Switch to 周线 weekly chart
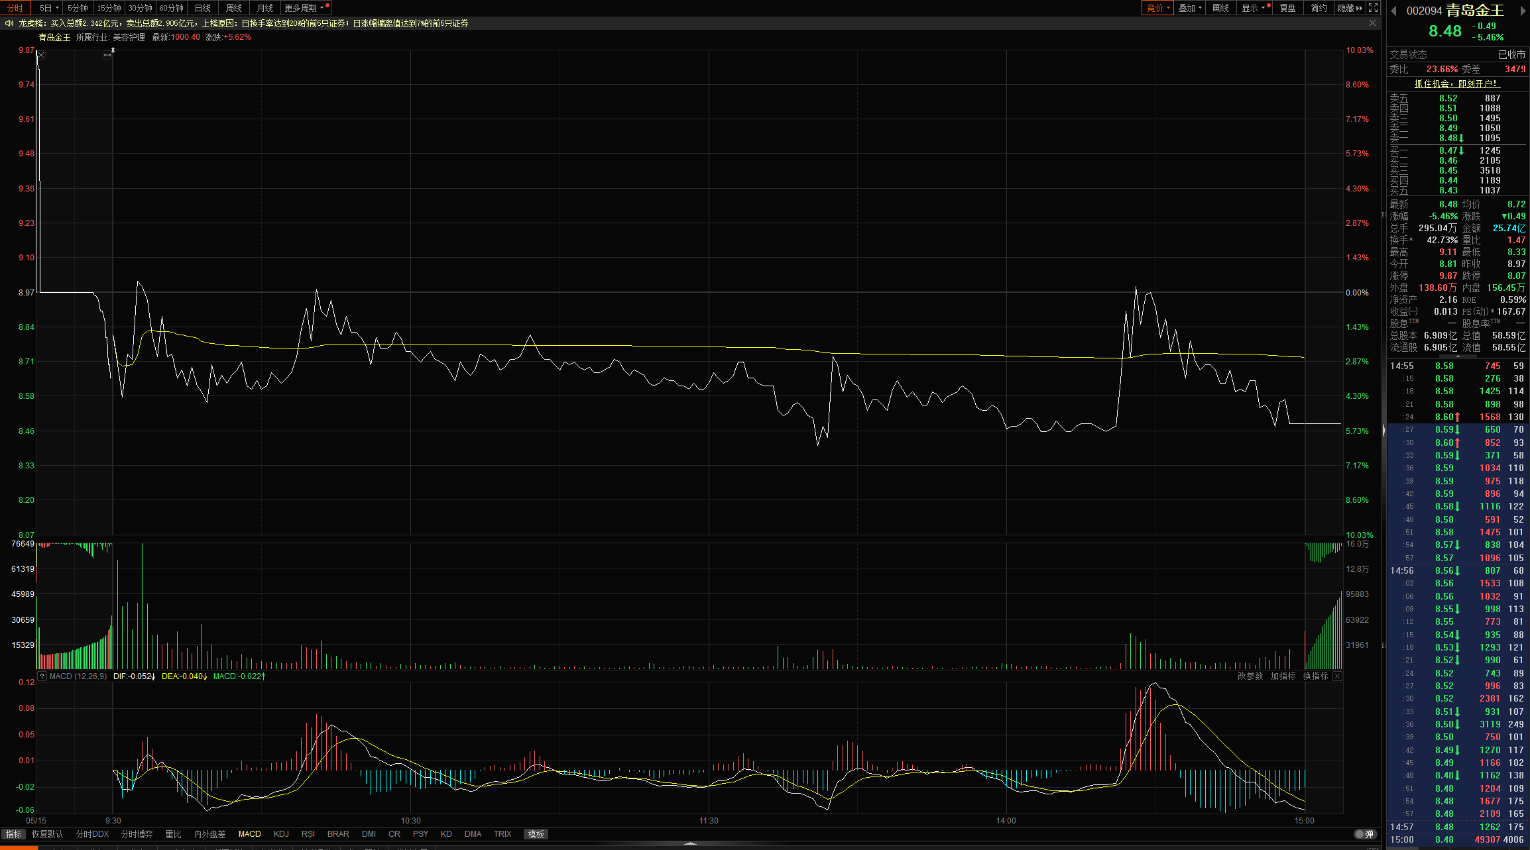Screen dimensions: 1530x850 [234, 8]
